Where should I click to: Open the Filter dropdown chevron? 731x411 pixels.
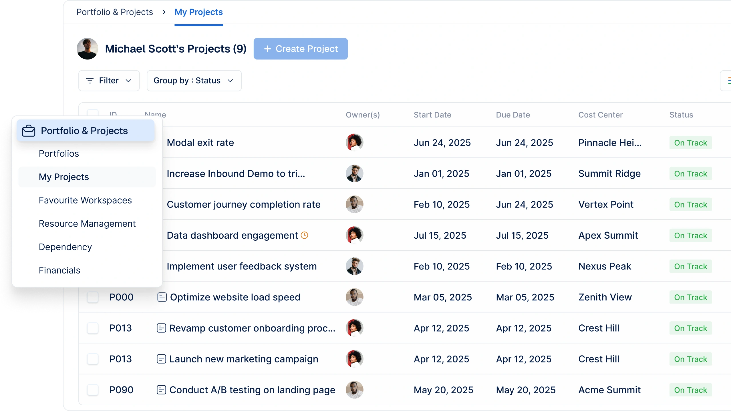(129, 81)
